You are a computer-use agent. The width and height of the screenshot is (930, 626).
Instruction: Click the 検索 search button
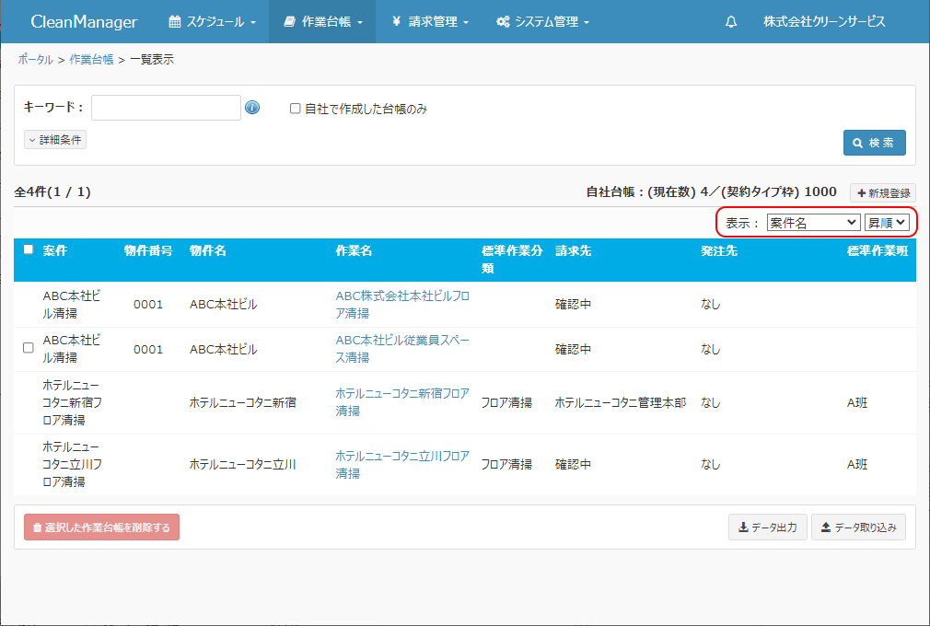pos(874,143)
